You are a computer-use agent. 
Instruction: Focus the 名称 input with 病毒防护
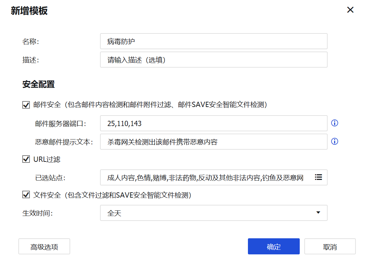click(214, 41)
